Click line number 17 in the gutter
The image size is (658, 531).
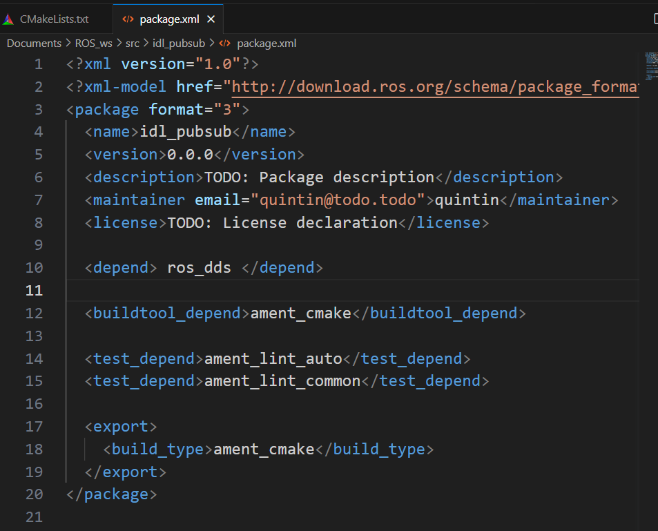click(34, 427)
